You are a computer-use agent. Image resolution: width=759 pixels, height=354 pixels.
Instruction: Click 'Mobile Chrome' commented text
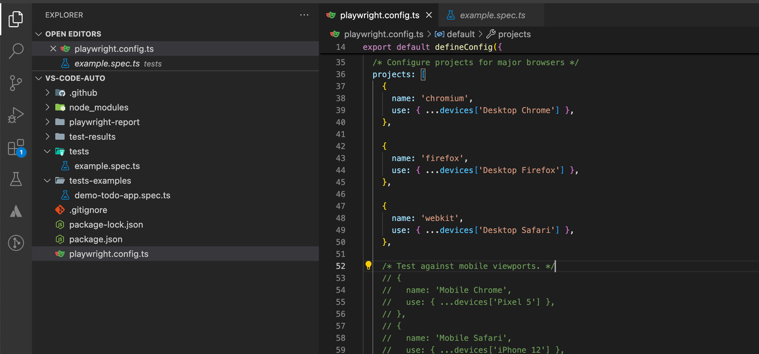pyautogui.click(x=471, y=290)
